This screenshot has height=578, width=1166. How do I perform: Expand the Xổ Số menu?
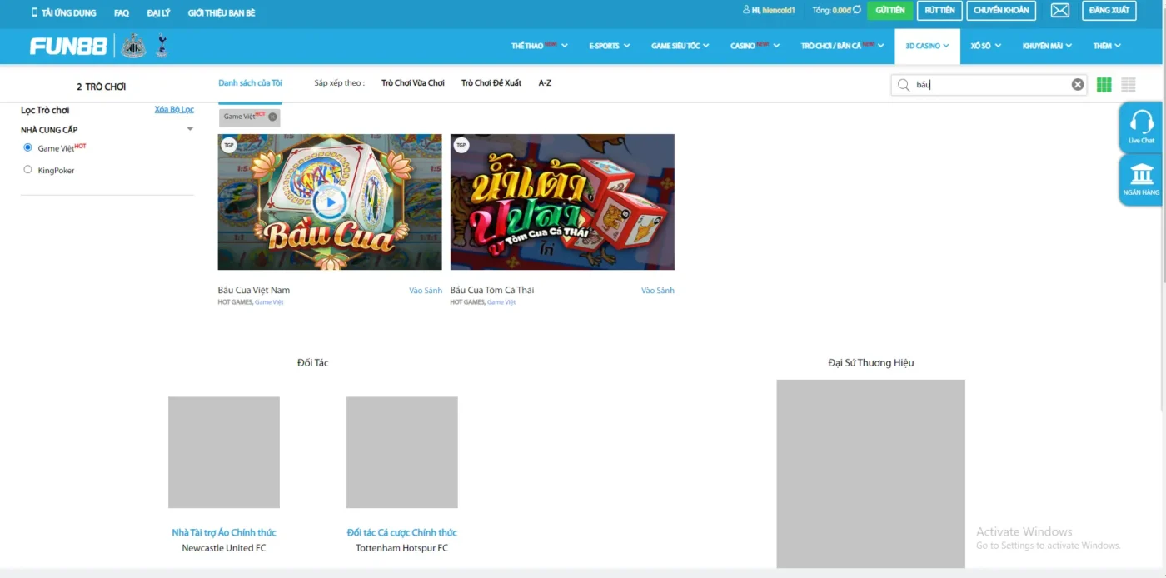pos(985,46)
